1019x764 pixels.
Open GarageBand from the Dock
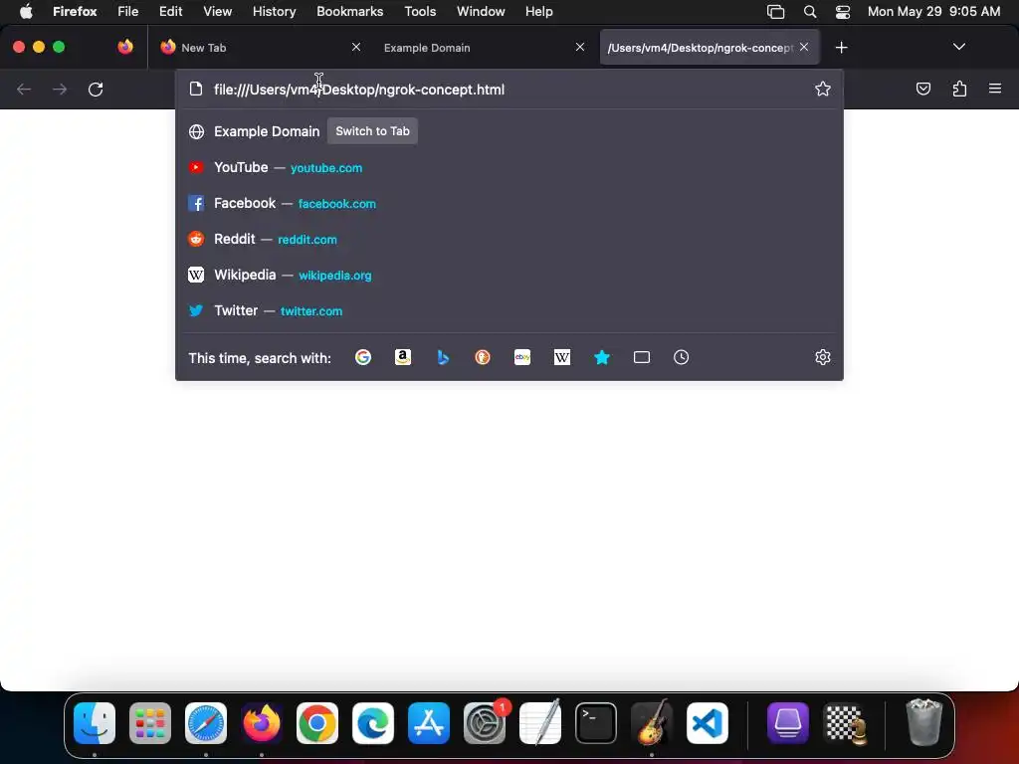click(x=652, y=723)
